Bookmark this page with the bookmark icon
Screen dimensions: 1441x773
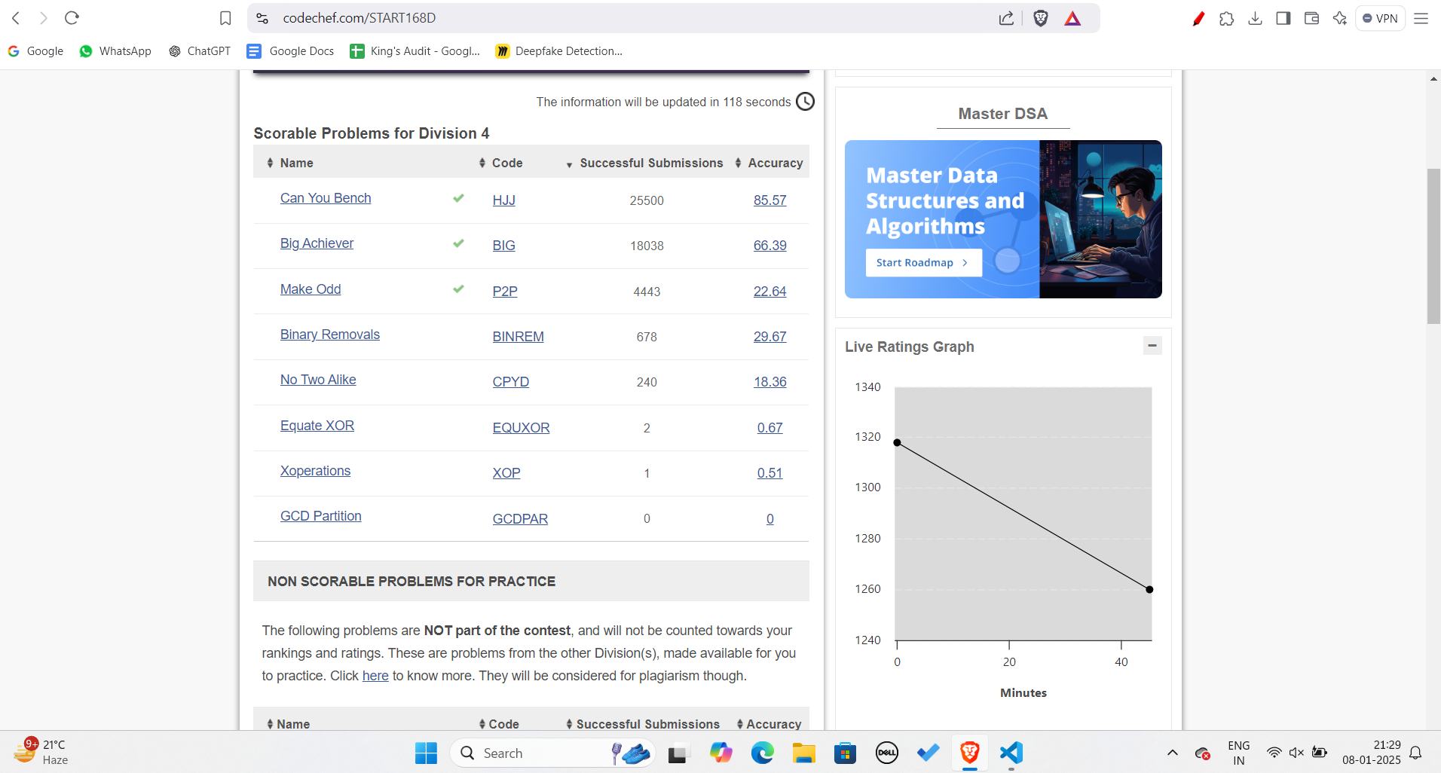(225, 18)
